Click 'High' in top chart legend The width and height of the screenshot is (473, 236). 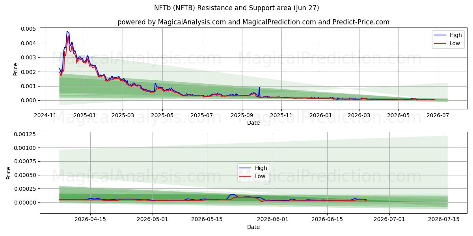455,35
